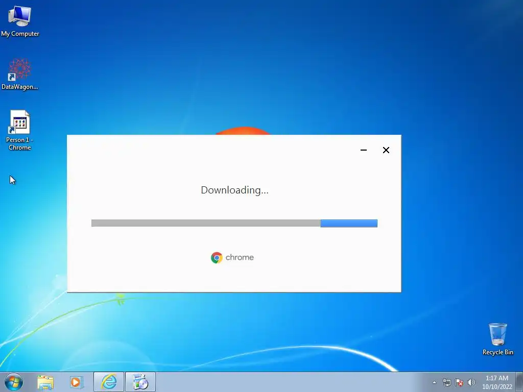Show hidden system tray icons
This screenshot has width=523, height=392.
point(434,382)
